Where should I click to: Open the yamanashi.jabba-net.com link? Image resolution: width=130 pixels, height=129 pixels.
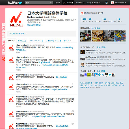pyautogui.click(x=55, y=65)
